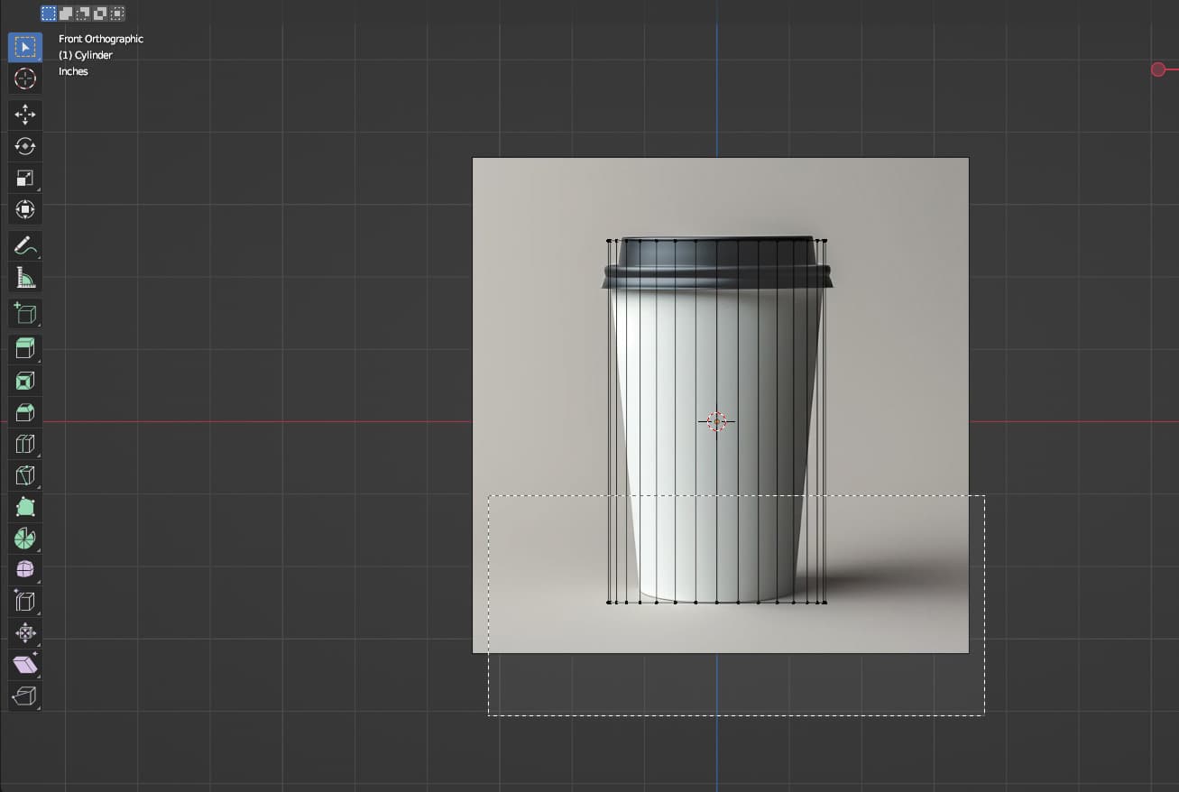The image size is (1179, 792).
Task: Activate the Add Cube tool
Action: click(x=25, y=313)
